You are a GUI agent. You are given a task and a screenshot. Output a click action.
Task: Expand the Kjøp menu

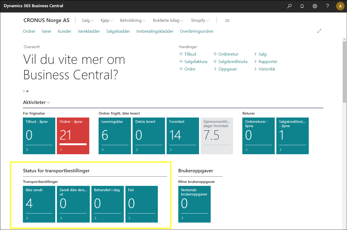pyautogui.click(x=107, y=20)
